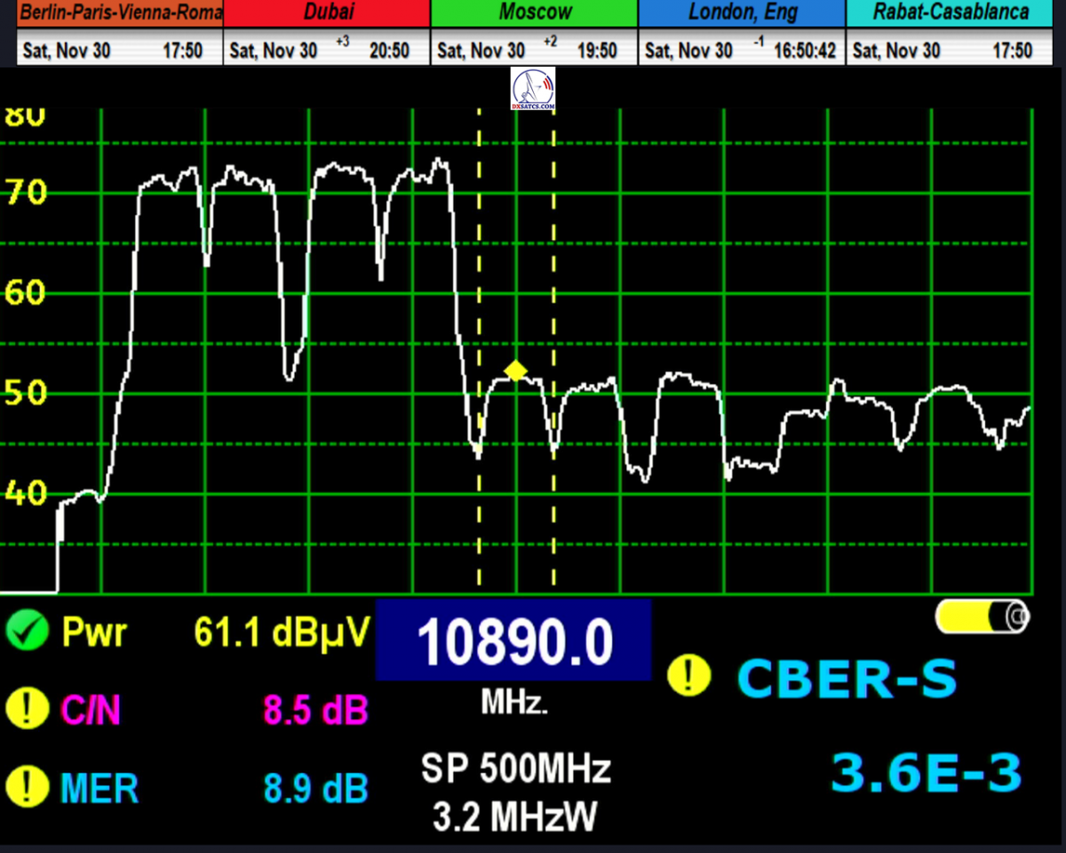Choose the Rabat-Casablanca clock header
The width and height of the screenshot is (1066, 853).
(951, 12)
